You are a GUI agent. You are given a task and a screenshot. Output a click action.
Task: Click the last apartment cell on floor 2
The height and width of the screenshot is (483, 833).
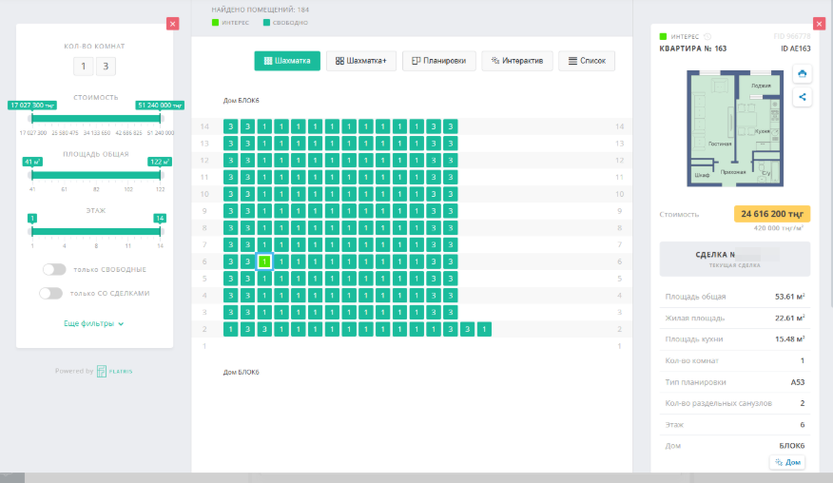tap(484, 329)
